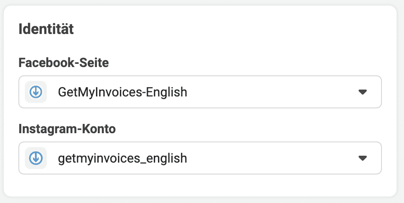
Task: Expand account list via Instagram-Konto caret
Action: pos(363,158)
